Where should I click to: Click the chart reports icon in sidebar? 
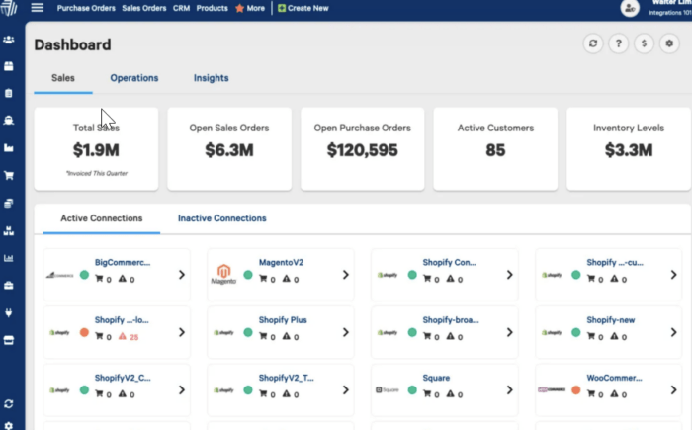coord(9,258)
